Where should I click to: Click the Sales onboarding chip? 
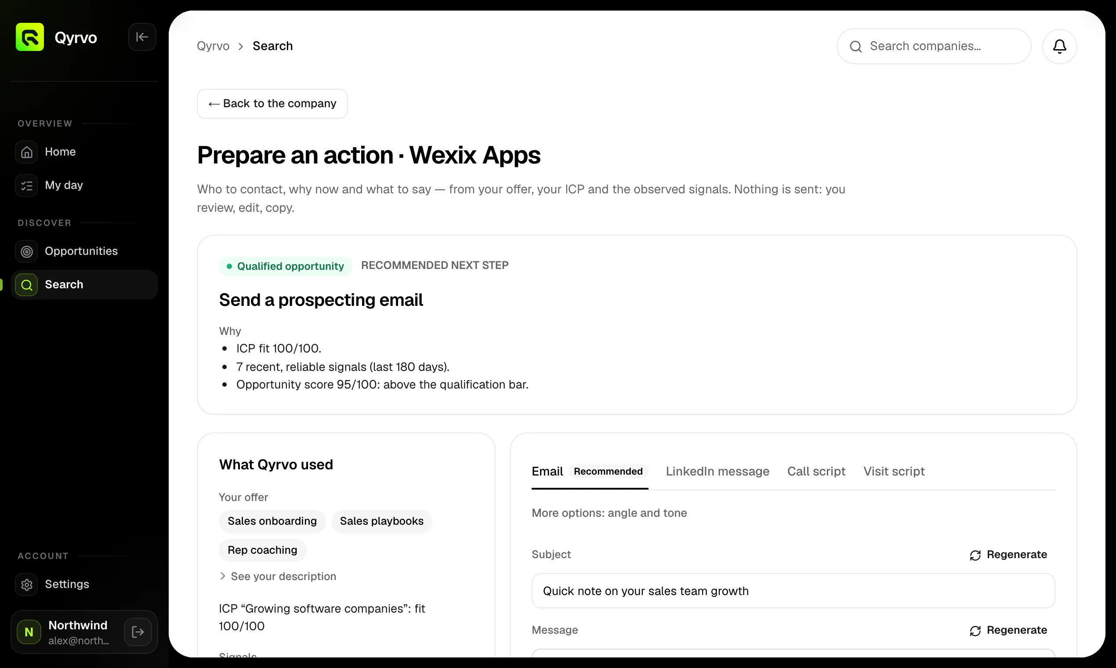(272, 521)
